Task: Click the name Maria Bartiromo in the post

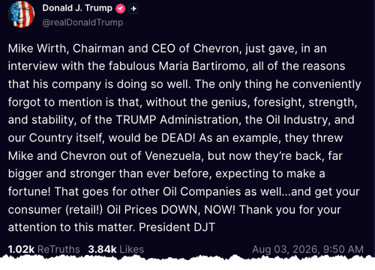Action: coord(203,66)
